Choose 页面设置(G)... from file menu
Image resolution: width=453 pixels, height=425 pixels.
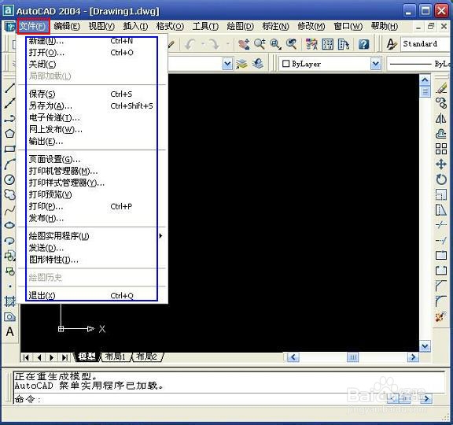point(92,159)
